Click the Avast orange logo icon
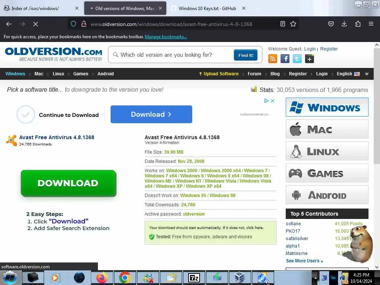Image resolution: width=380 pixels, height=285 pixels. [x=12, y=140]
